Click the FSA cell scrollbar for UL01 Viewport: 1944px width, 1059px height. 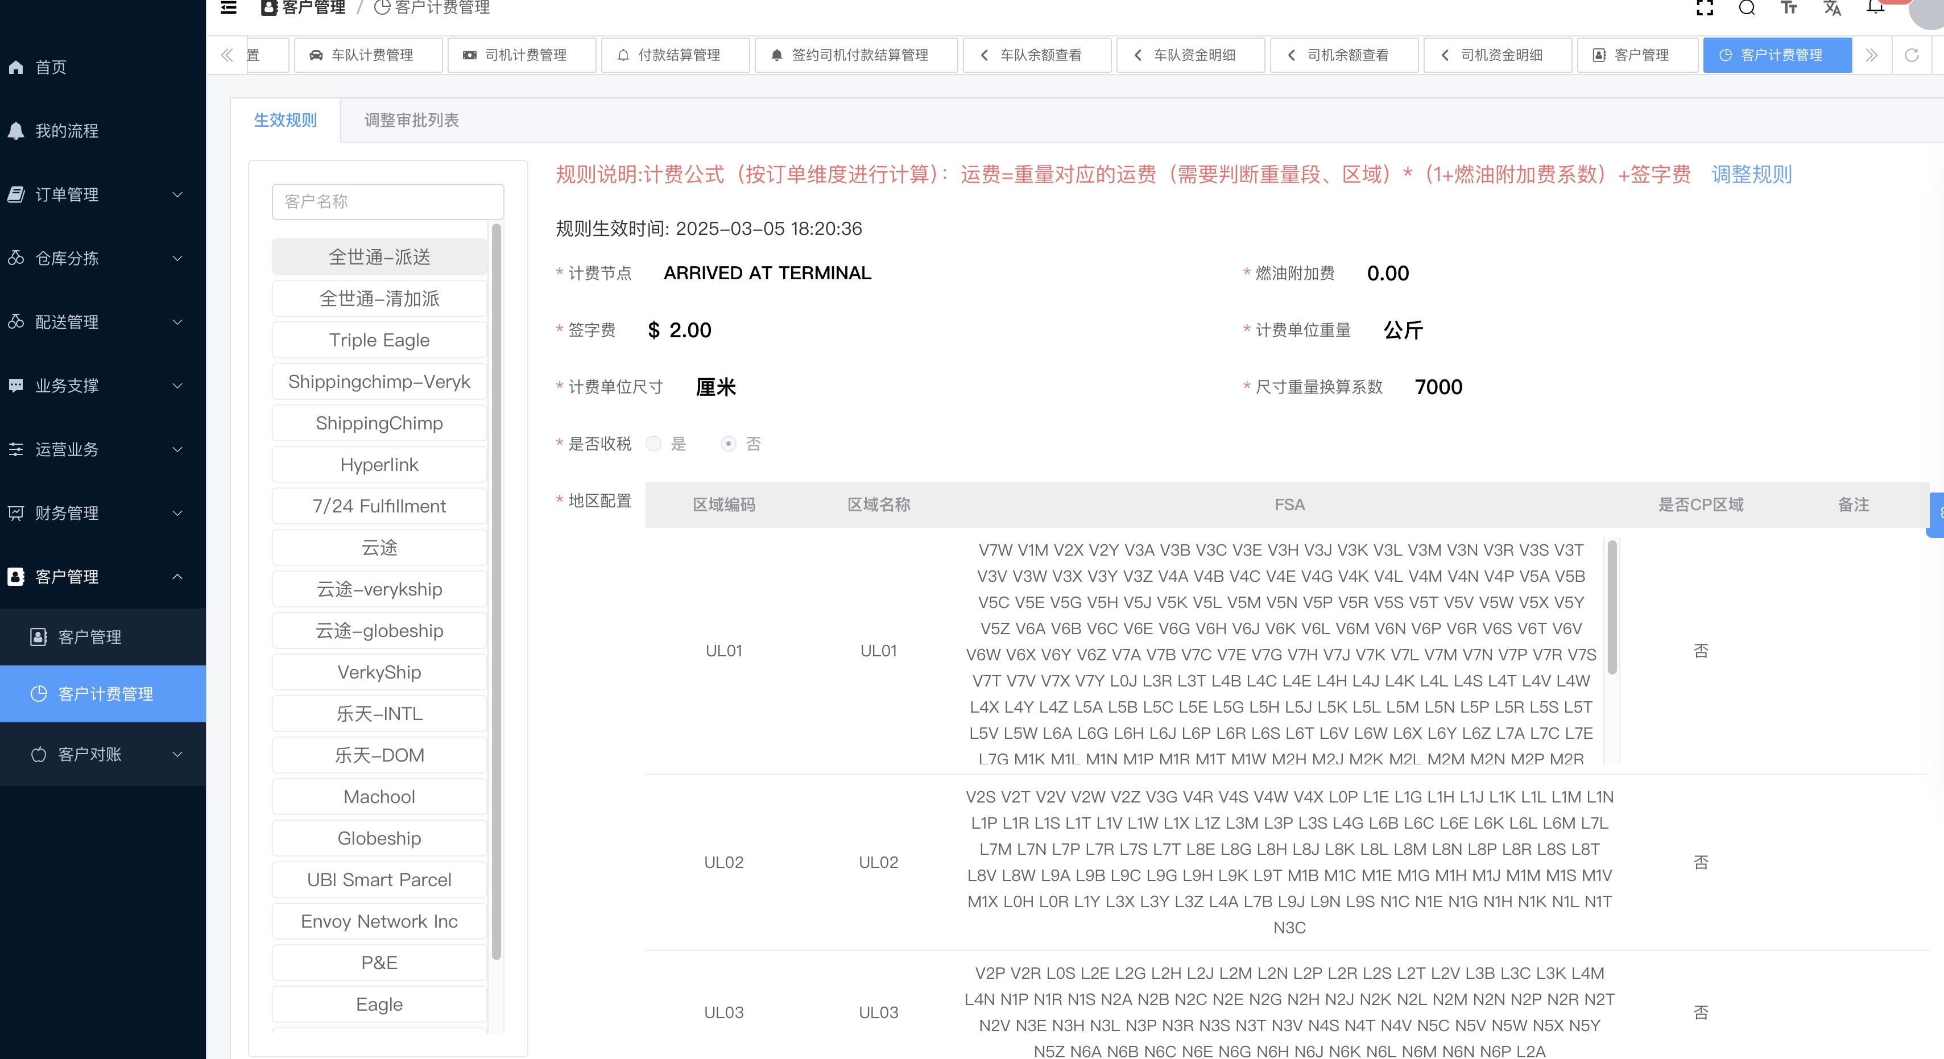point(1612,609)
